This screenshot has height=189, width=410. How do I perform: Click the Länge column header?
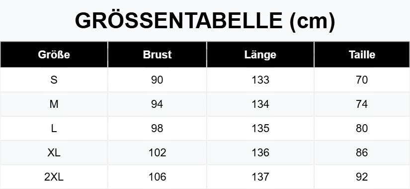260,54
